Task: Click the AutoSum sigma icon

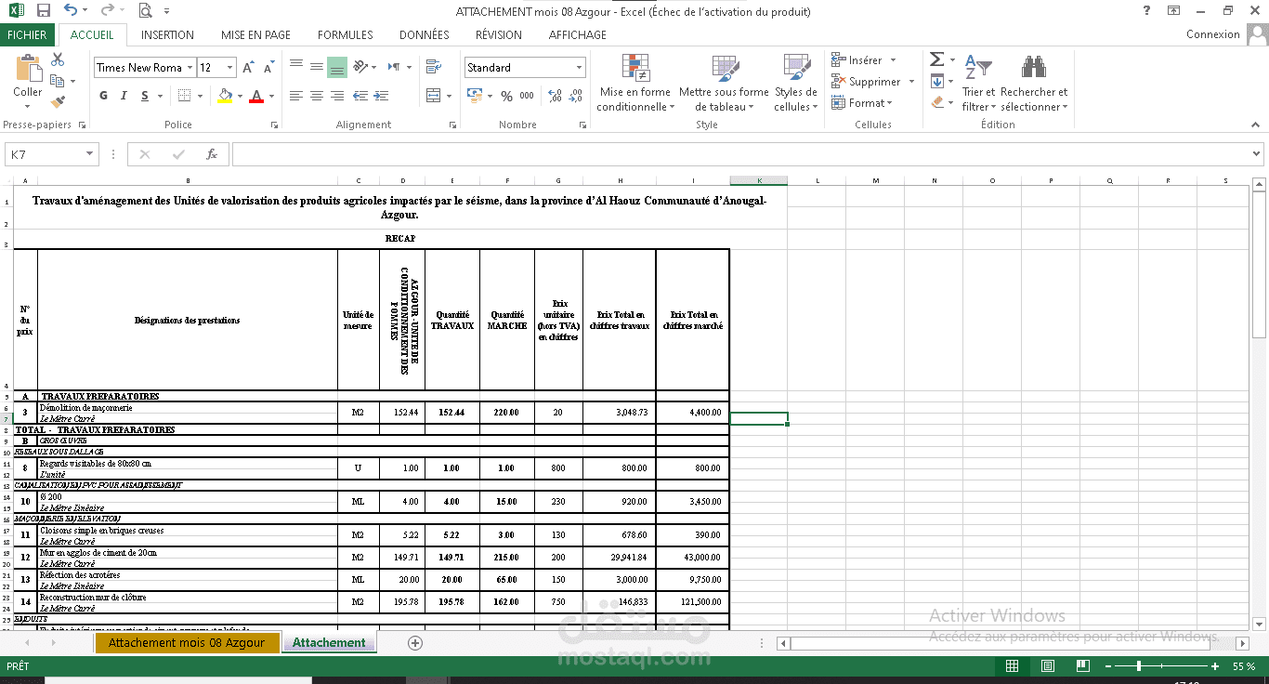Action: click(936, 59)
